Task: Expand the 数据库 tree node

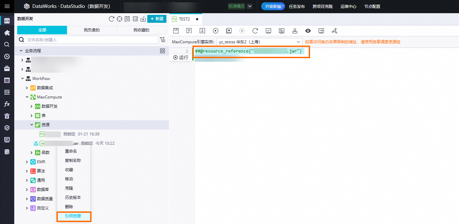Action: (27, 190)
